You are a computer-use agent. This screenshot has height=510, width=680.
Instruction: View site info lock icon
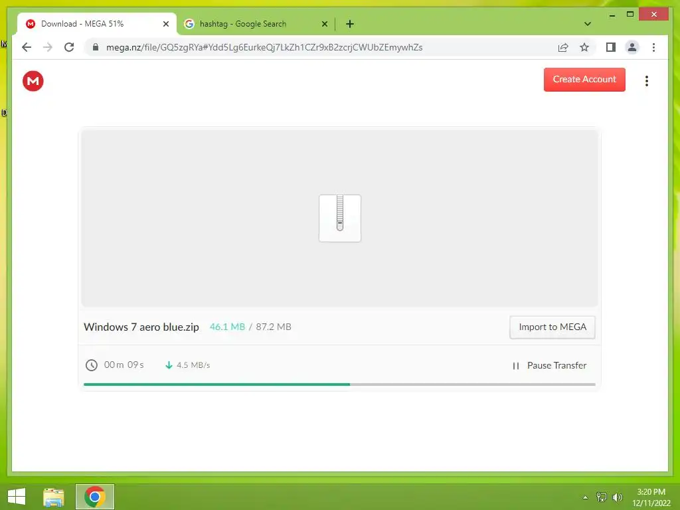tap(96, 47)
